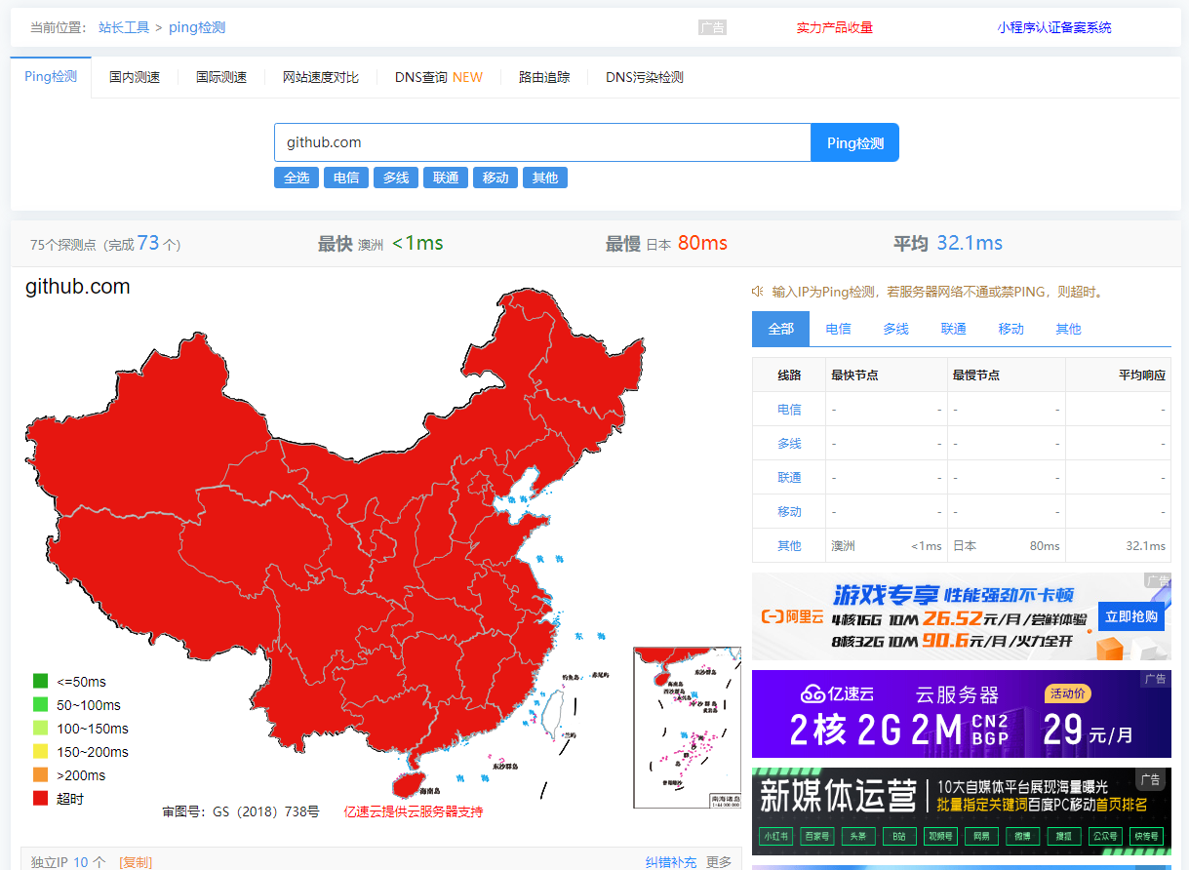Select the 全部 tab above the line table

coord(780,329)
